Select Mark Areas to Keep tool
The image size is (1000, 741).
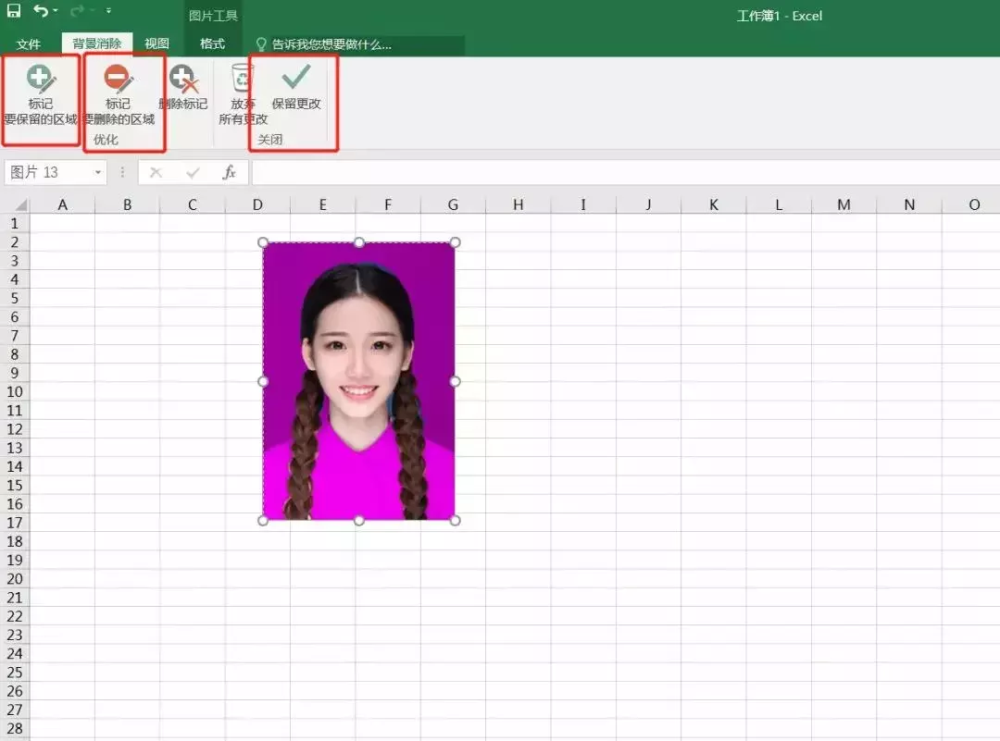point(40,94)
